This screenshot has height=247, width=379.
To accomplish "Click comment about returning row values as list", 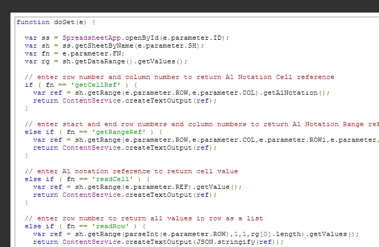I will tap(143, 218).
